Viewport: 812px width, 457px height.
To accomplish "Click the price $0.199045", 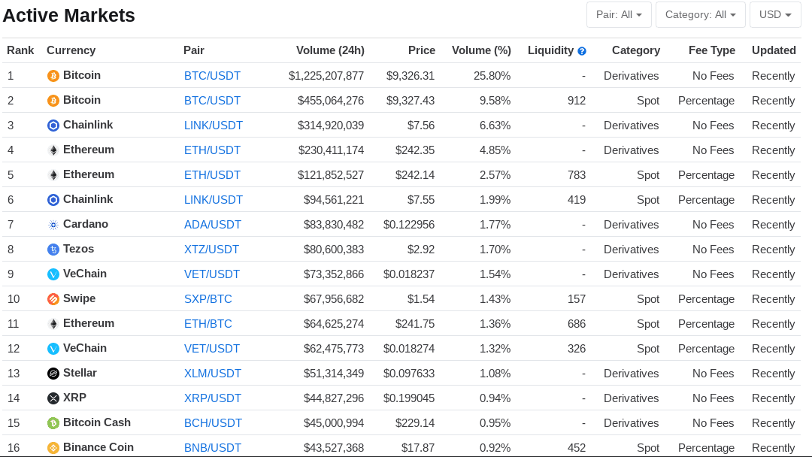I will click(409, 398).
